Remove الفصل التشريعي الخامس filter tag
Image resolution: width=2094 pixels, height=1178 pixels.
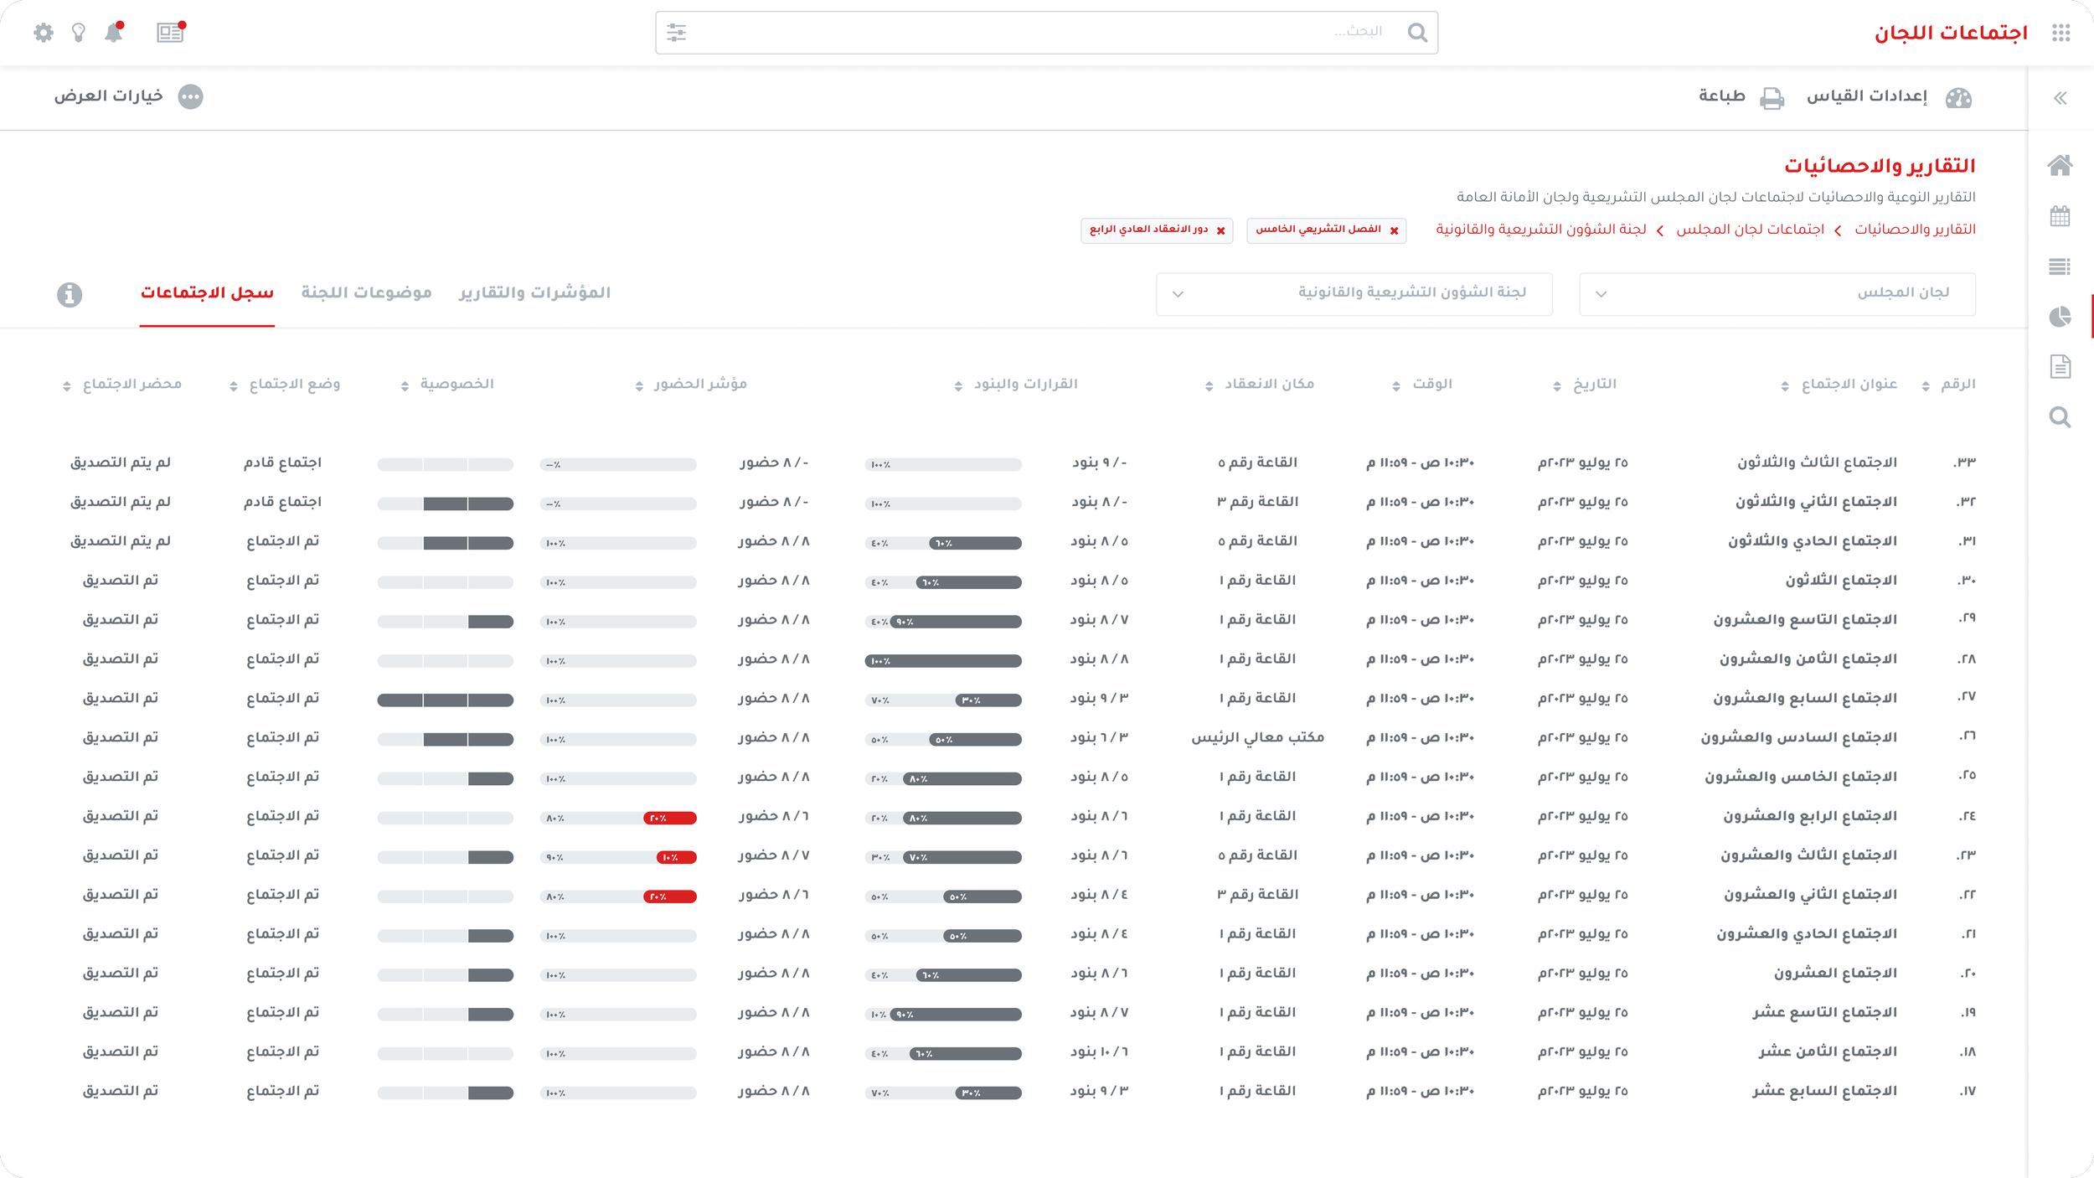point(1394,230)
